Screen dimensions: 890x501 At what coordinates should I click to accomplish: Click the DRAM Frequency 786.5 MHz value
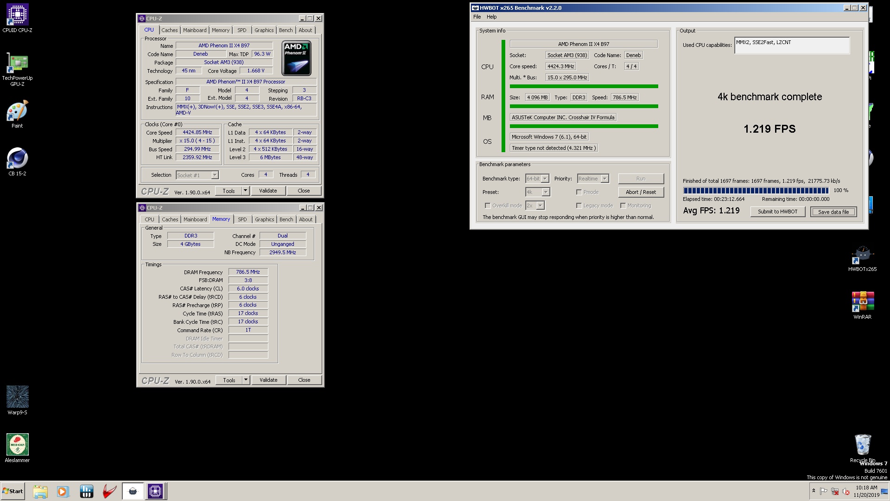pos(248,272)
